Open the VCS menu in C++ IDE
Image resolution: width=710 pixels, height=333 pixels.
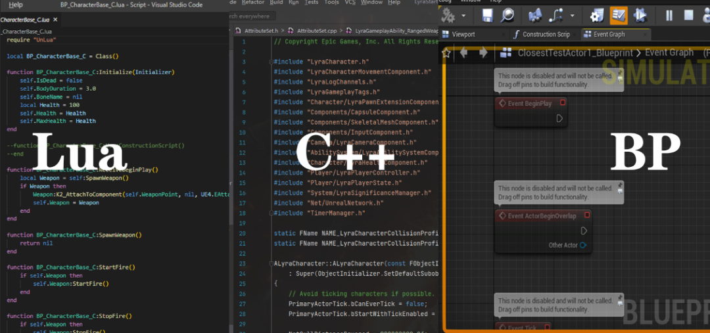[x=350, y=2]
